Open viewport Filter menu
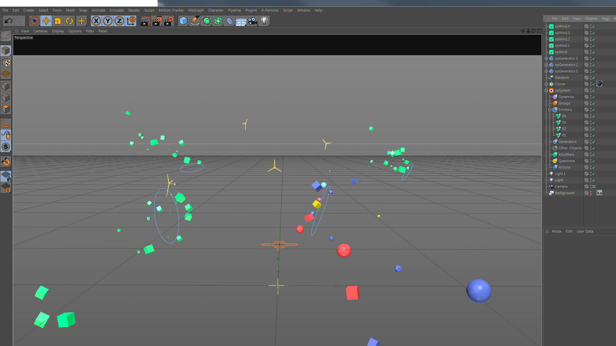Viewport: 616px width, 346px height. (90, 31)
